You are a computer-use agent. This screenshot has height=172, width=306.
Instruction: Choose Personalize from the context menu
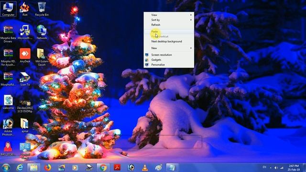[x=169, y=64]
